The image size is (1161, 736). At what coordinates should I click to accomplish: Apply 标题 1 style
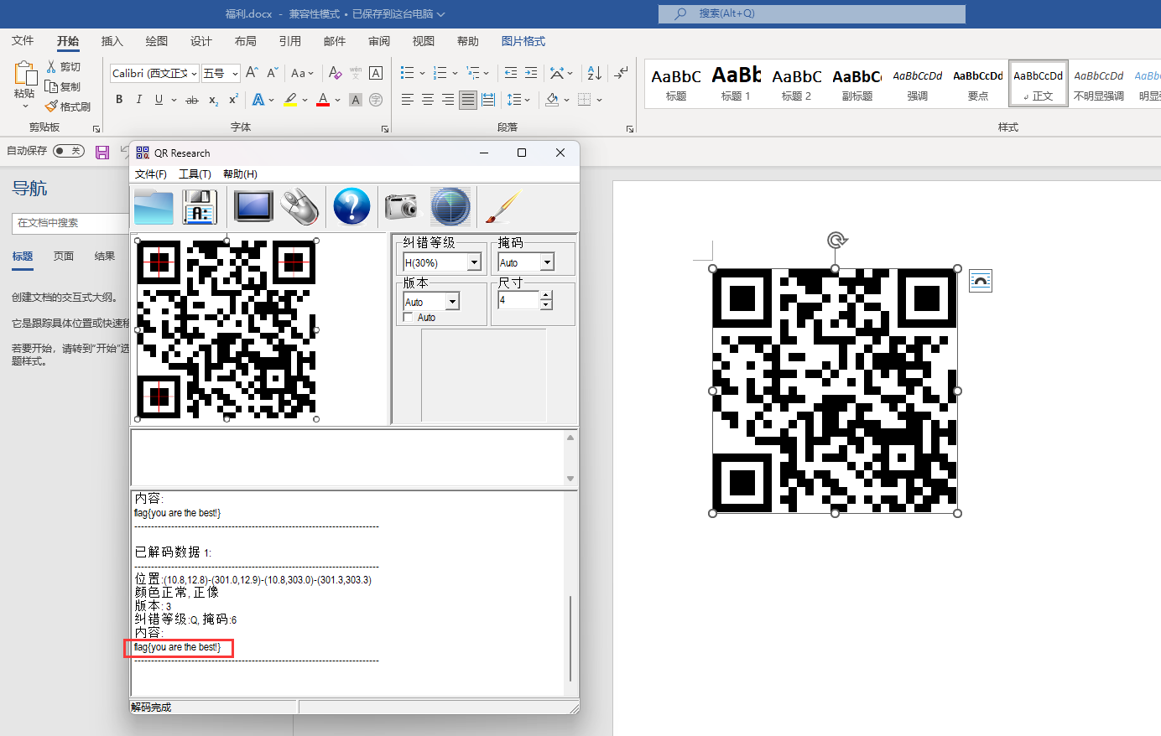(x=736, y=83)
